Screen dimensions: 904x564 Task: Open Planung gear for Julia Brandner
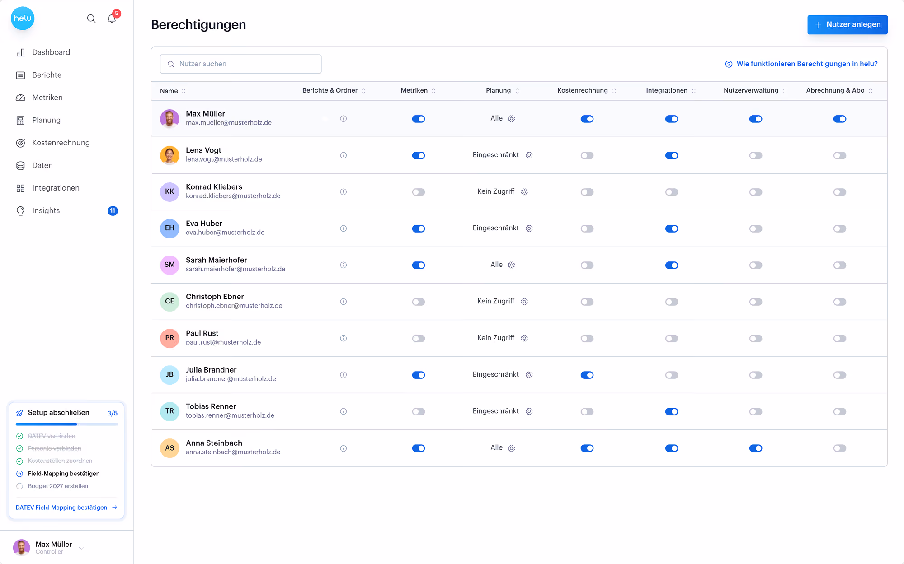(529, 375)
